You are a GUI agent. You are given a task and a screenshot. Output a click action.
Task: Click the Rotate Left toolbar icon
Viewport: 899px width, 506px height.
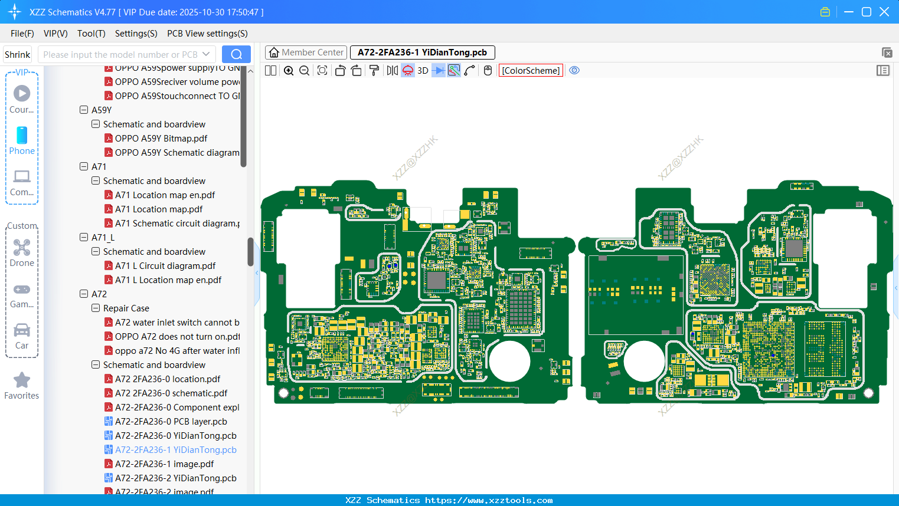pyautogui.click(x=340, y=70)
